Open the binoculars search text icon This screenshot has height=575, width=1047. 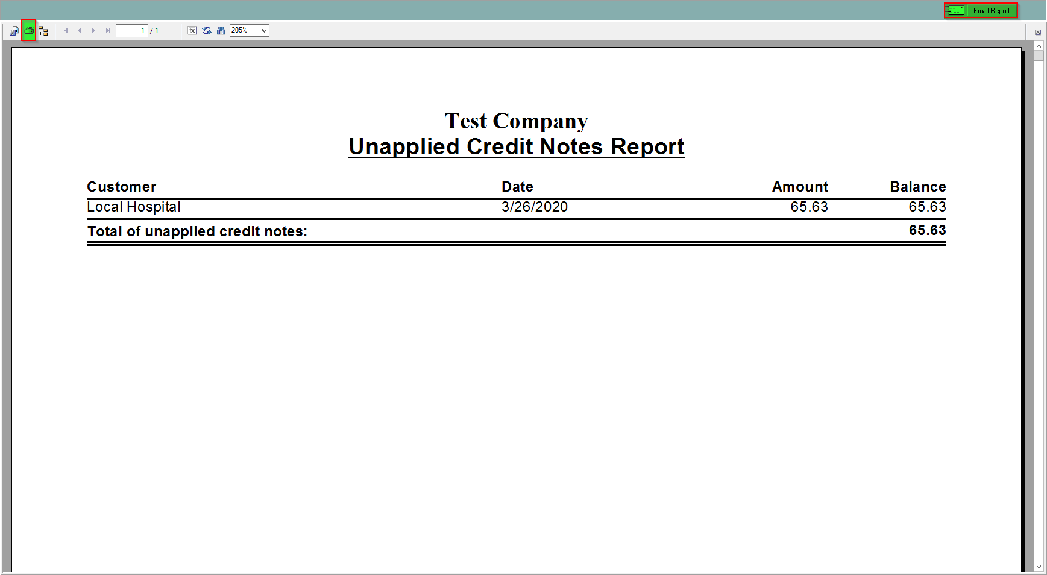pyautogui.click(x=221, y=31)
